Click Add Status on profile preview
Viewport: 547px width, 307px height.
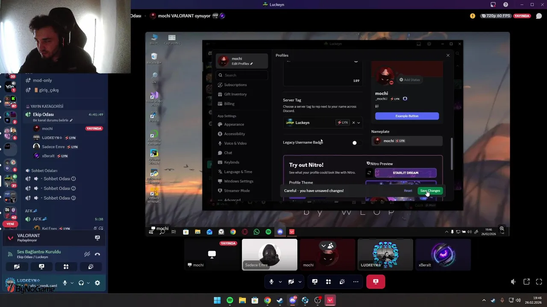(x=410, y=80)
